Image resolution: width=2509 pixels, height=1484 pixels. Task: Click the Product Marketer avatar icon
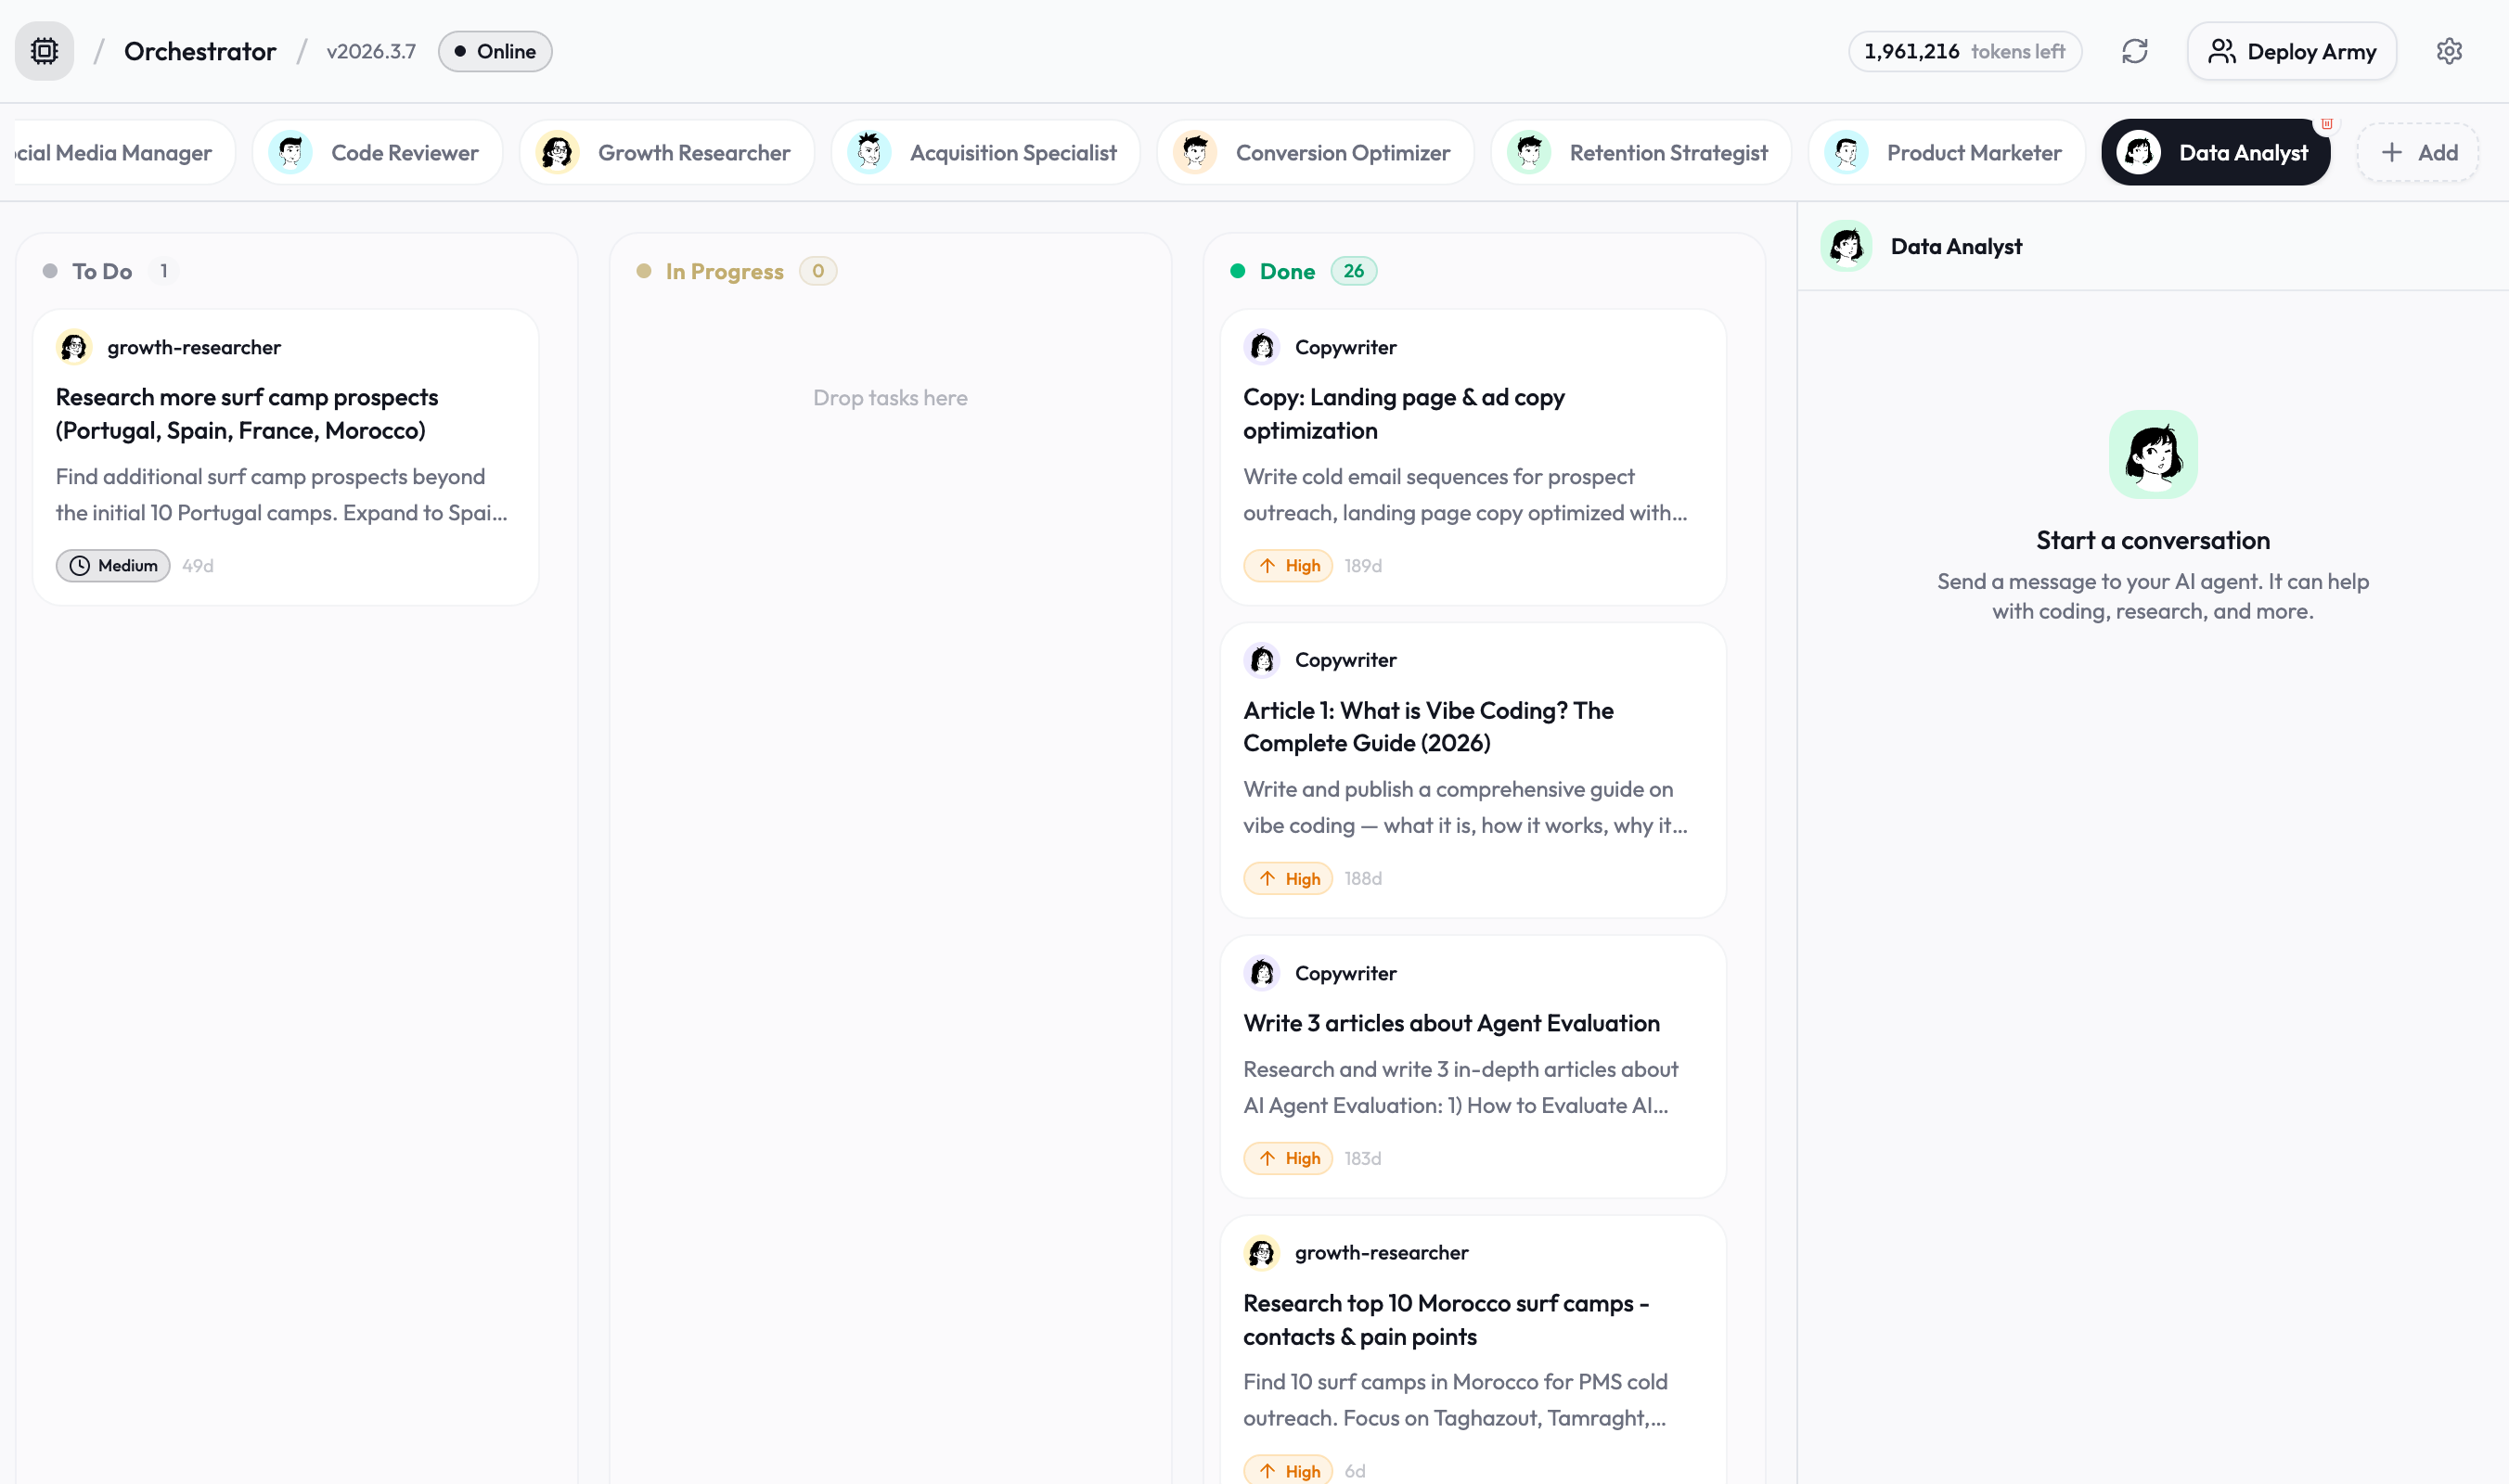pos(1846,152)
